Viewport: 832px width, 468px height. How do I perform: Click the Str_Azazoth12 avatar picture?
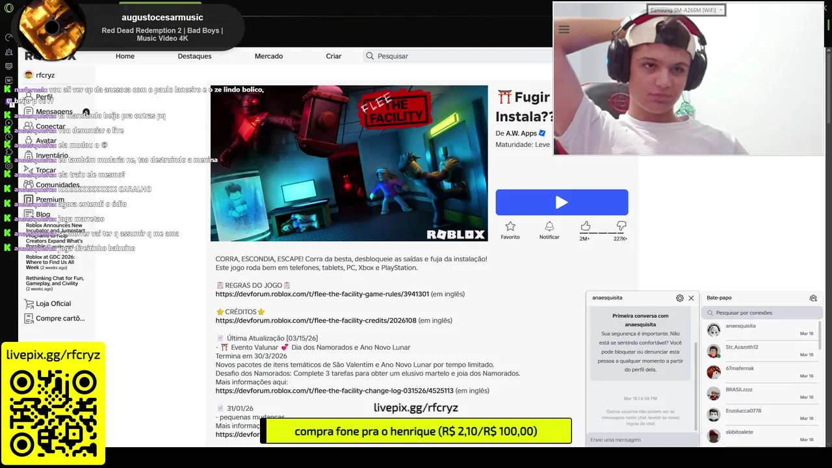point(714,351)
